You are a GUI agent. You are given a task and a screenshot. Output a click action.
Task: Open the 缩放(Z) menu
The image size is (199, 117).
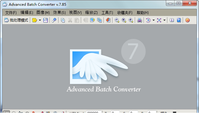tap(91, 13)
